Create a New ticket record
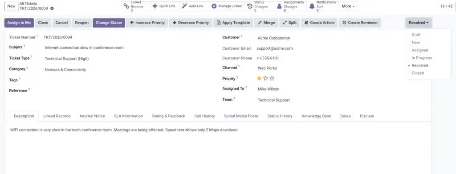Viewport: 456px width, 174px height. 11,6
